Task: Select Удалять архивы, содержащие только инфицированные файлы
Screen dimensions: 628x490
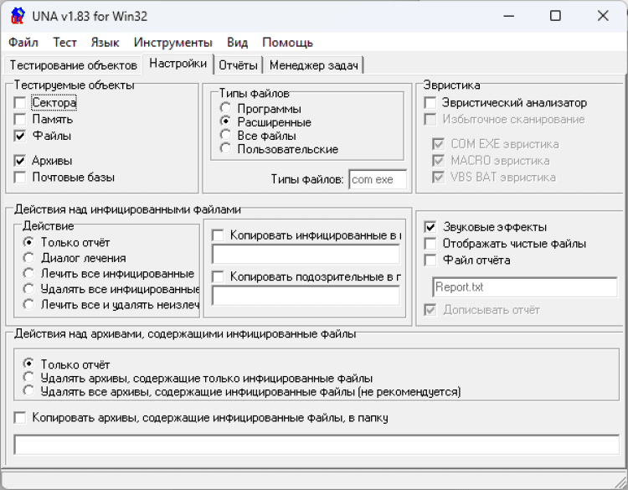Action: 28,377
